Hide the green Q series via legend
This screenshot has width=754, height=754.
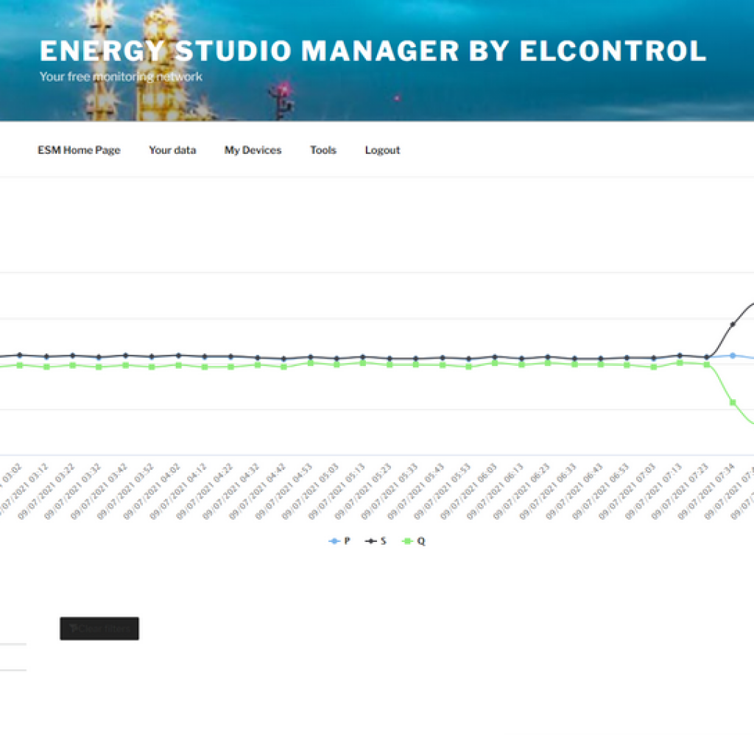[x=412, y=541]
